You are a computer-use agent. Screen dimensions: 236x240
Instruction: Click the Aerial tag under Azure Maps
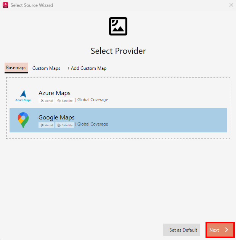pyautogui.click(x=47, y=101)
